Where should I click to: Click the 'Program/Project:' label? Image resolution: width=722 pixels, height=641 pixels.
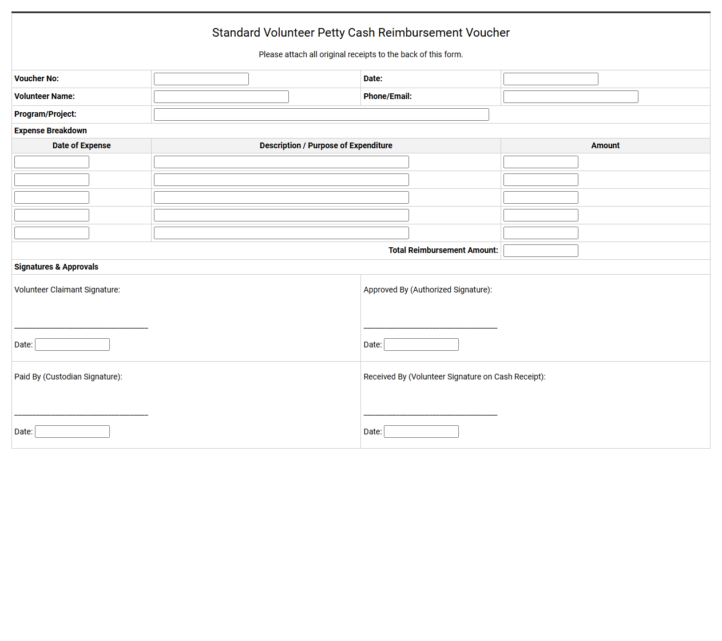[x=45, y=114]
